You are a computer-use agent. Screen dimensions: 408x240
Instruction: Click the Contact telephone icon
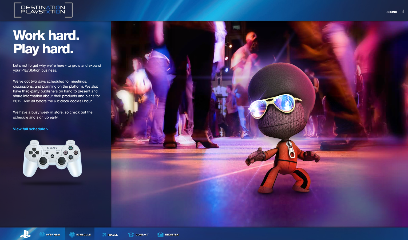[x=131, y=235]
